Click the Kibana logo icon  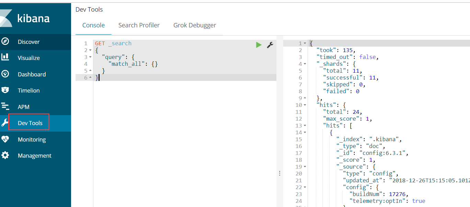(x=6, y=19)
